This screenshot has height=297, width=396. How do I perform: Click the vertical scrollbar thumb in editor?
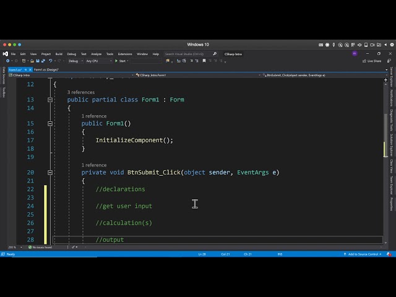click(385, 136)
